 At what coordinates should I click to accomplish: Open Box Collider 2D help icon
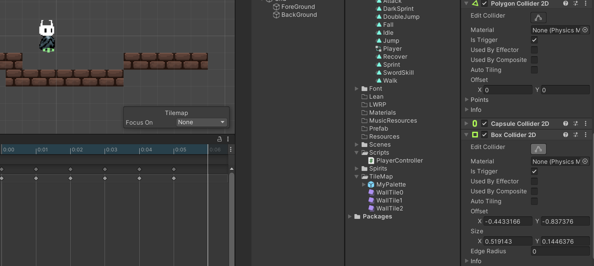pos(566,135)
